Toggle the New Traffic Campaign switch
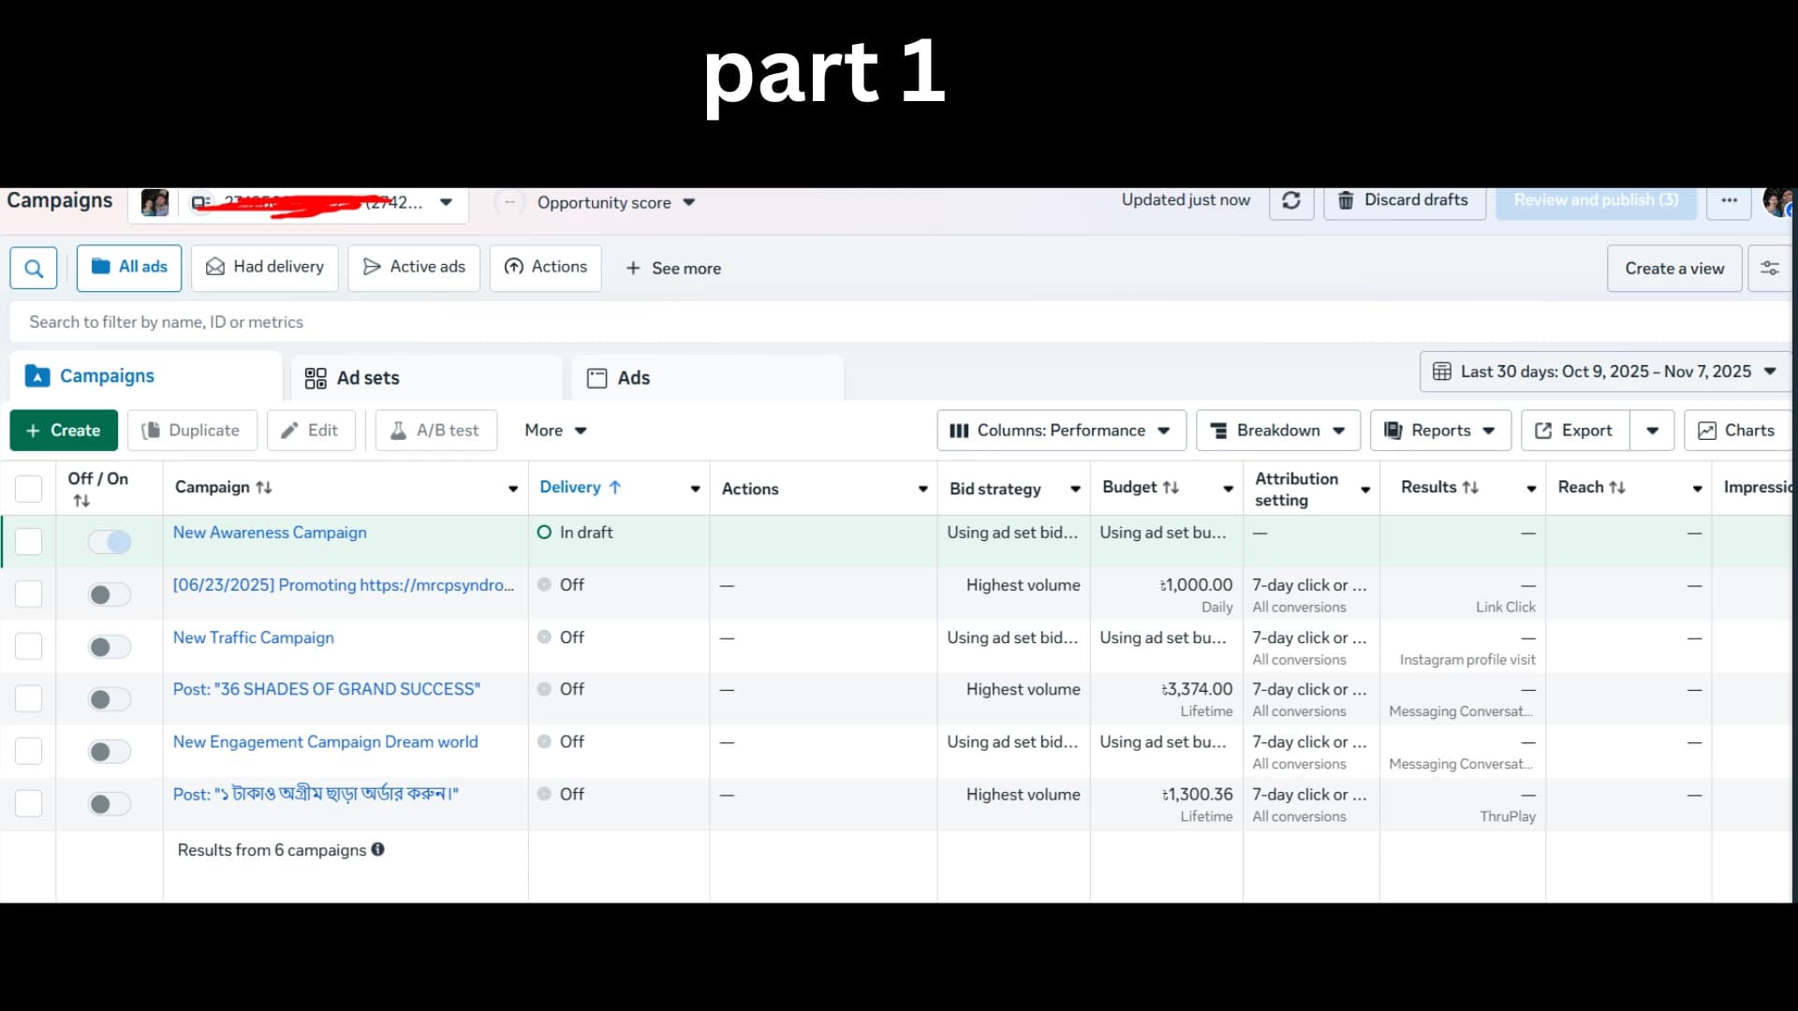Image resolution: width=1798 pixels, height=1011 pixels. [110, 647]
